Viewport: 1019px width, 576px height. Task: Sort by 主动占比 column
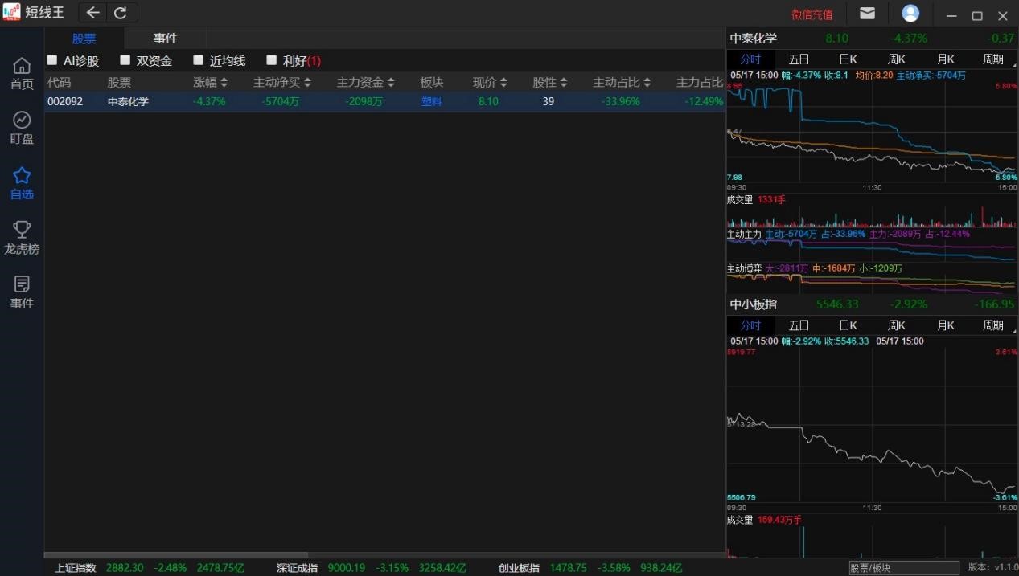click(x=622, y=82)
